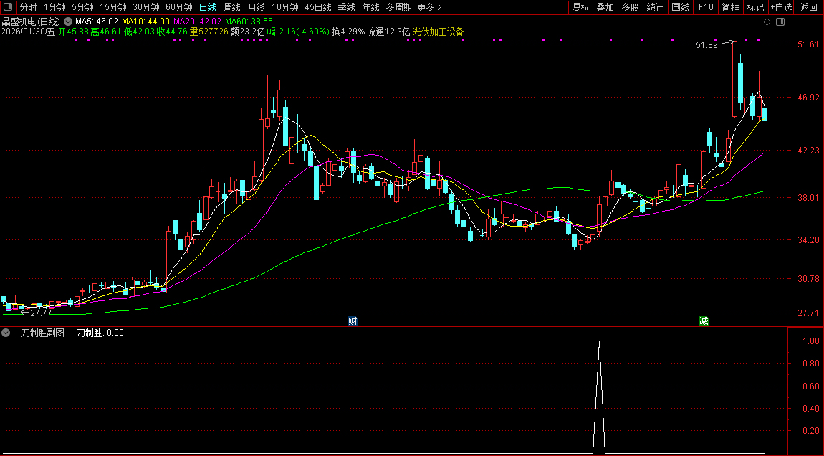Click the 30.78 price axis label
The image size is (824, 456).
[x=808, y=279]
